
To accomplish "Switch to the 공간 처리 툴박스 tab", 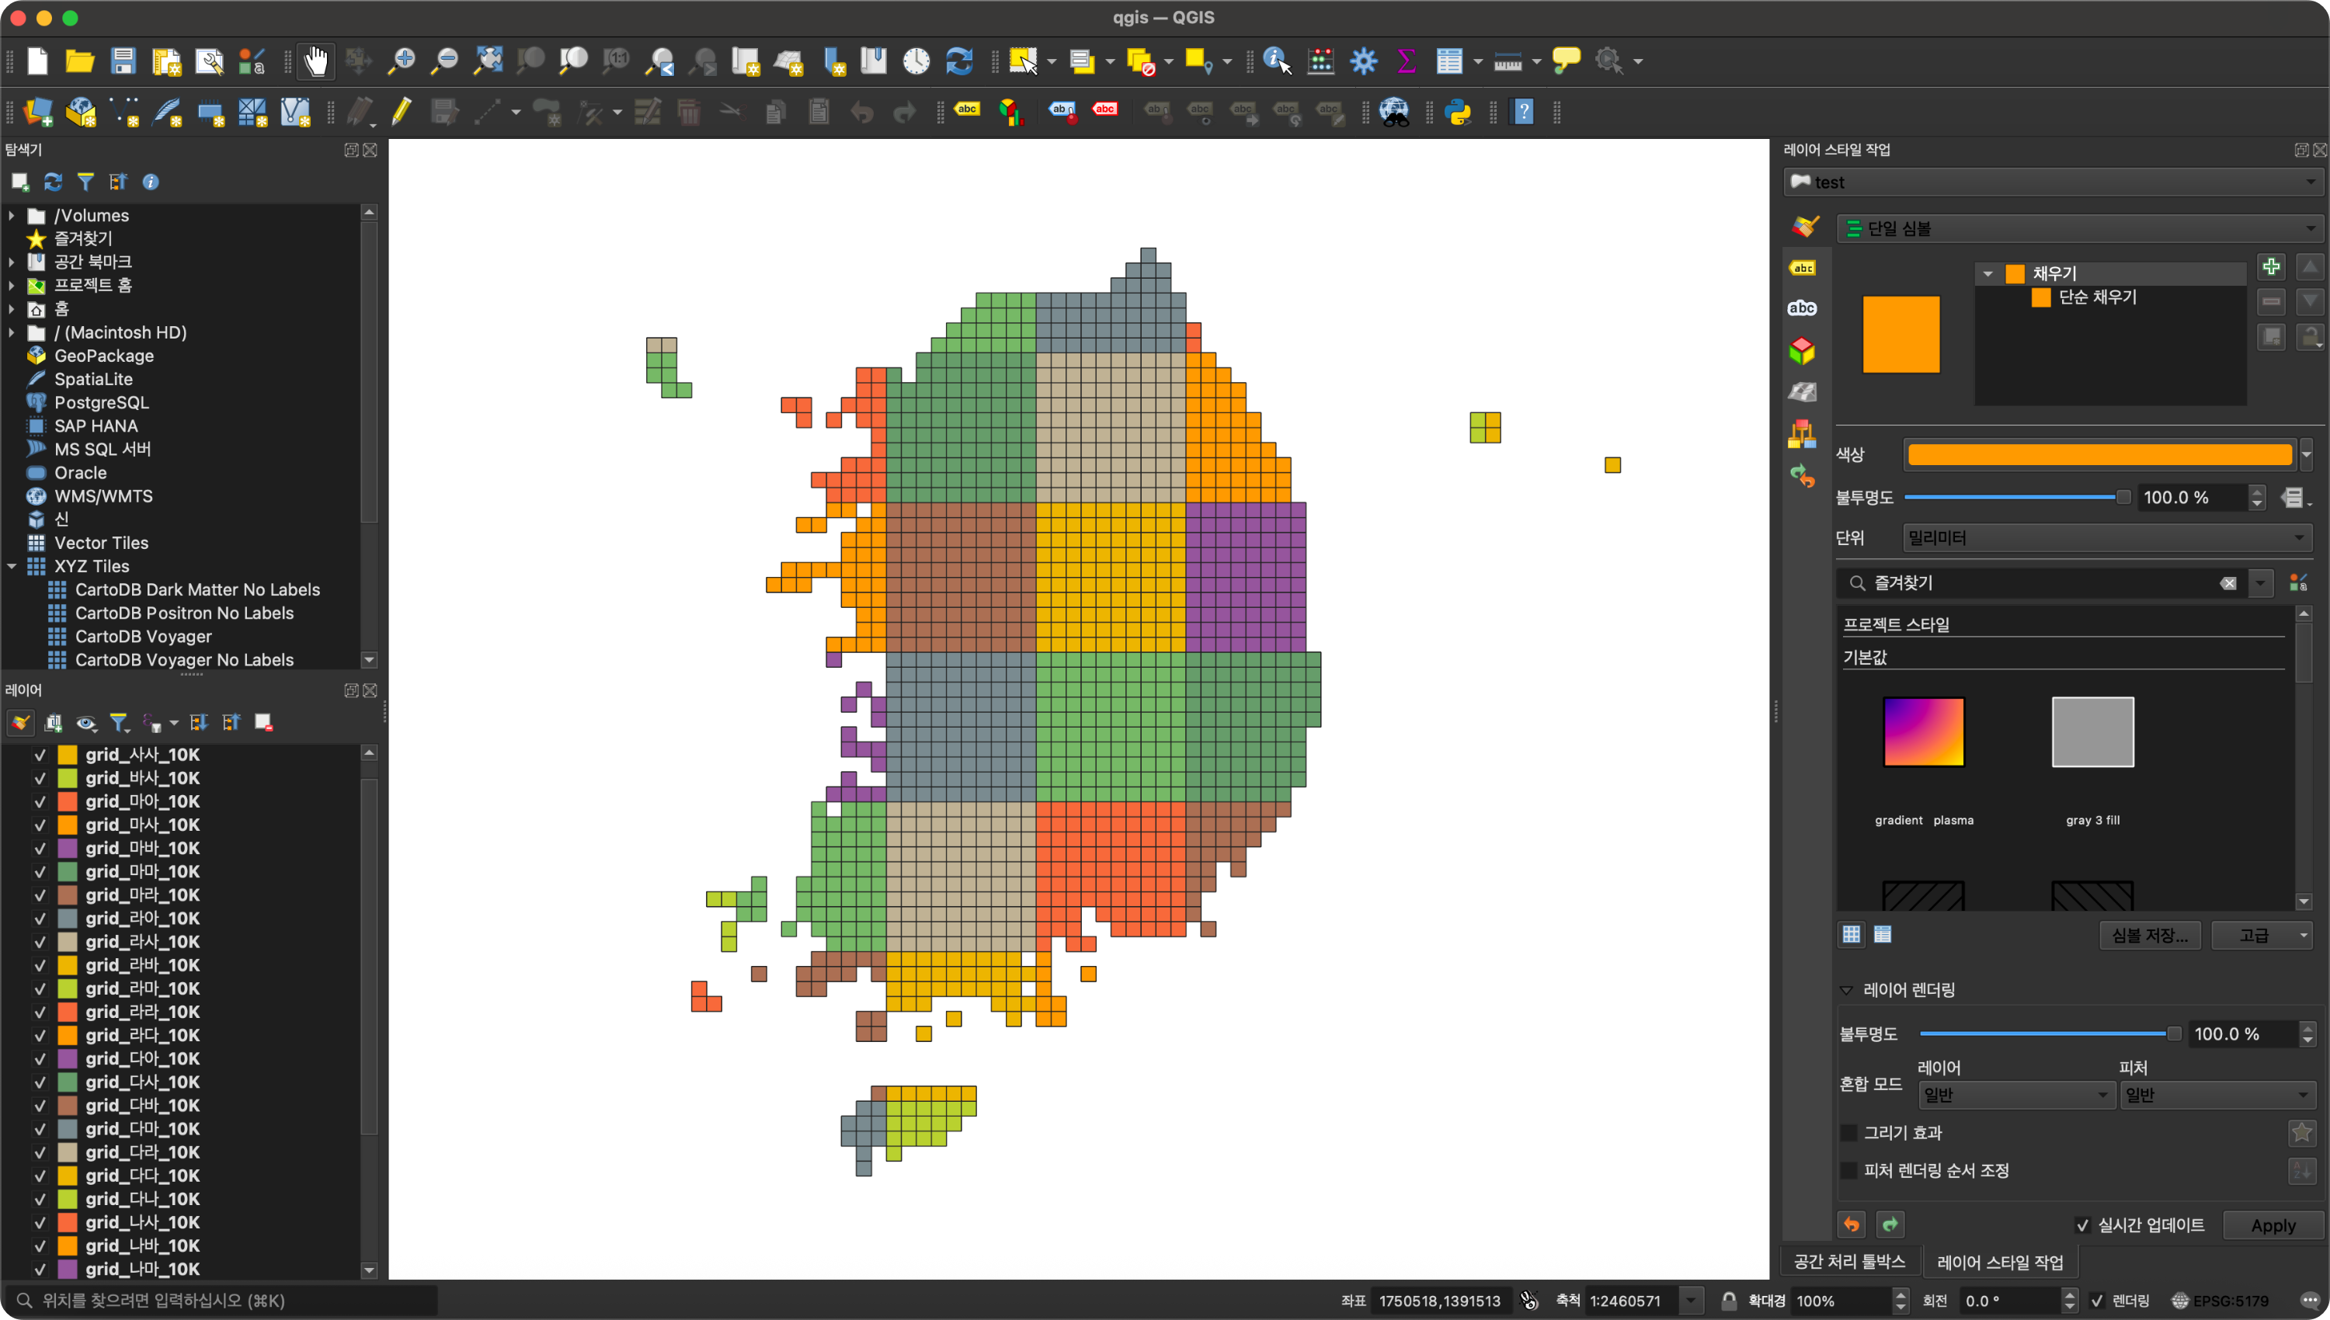I will coord(1849,1261).
